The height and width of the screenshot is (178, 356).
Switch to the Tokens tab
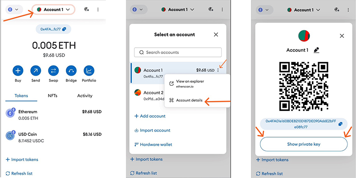point(21,96)
